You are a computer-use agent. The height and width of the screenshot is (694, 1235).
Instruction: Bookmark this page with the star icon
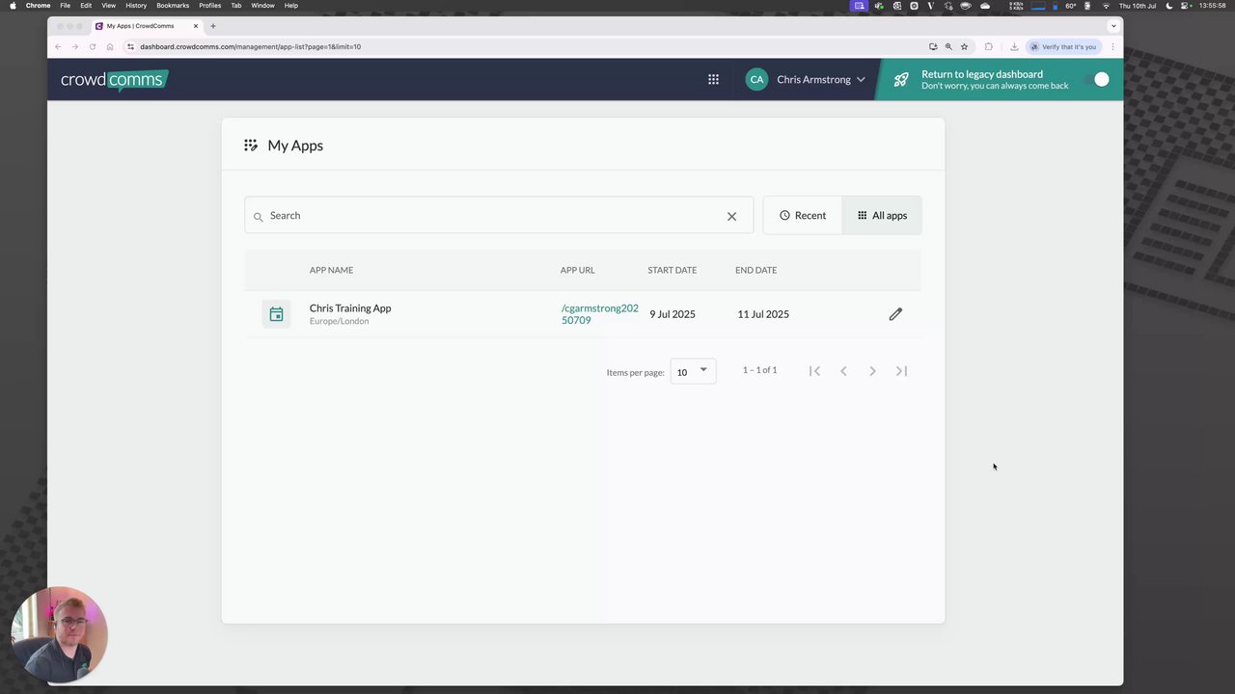point(964,46)
